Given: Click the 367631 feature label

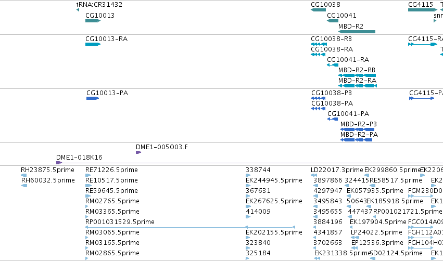Looking at the screenshot, I should coord(258,191).
